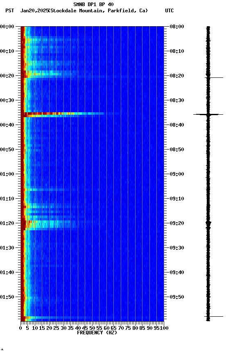Click the seismogram burst near 09:20

pyautogui.click(x=208, y=224)
